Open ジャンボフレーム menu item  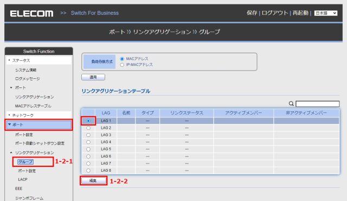coord(29,198)
